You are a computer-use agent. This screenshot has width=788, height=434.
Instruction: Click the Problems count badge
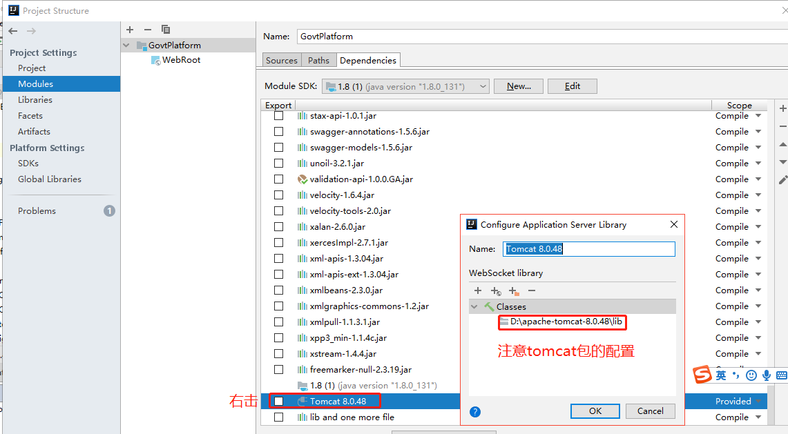(x=110, y=211)
